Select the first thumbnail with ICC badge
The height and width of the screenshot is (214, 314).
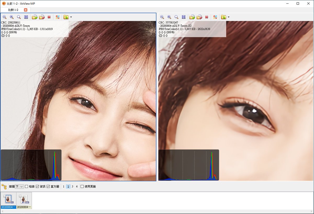pyautogui.click(x=8, y=200)
